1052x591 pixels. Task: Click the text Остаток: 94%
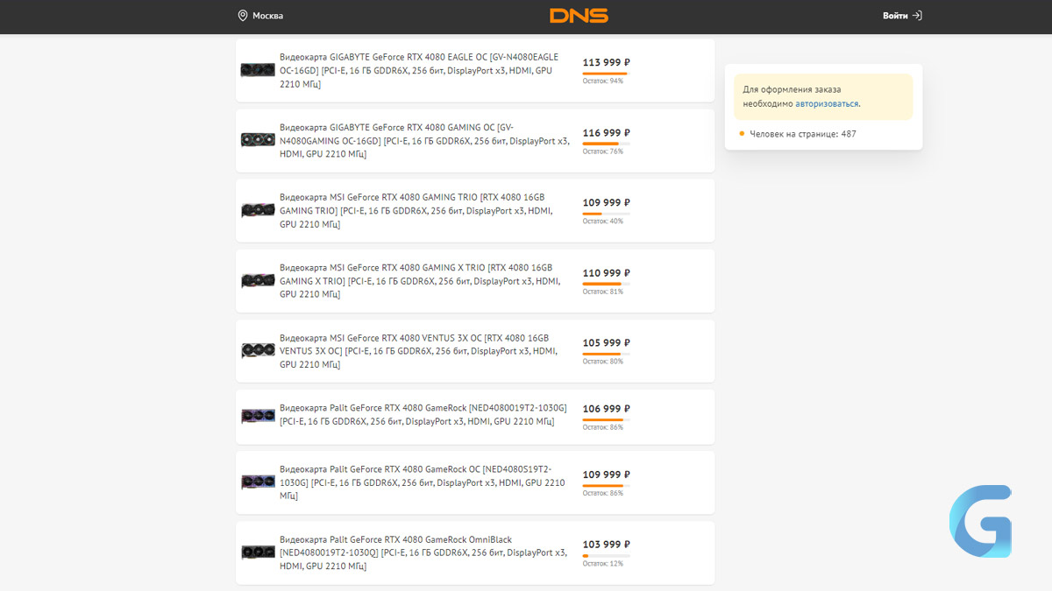coord(603,81)
